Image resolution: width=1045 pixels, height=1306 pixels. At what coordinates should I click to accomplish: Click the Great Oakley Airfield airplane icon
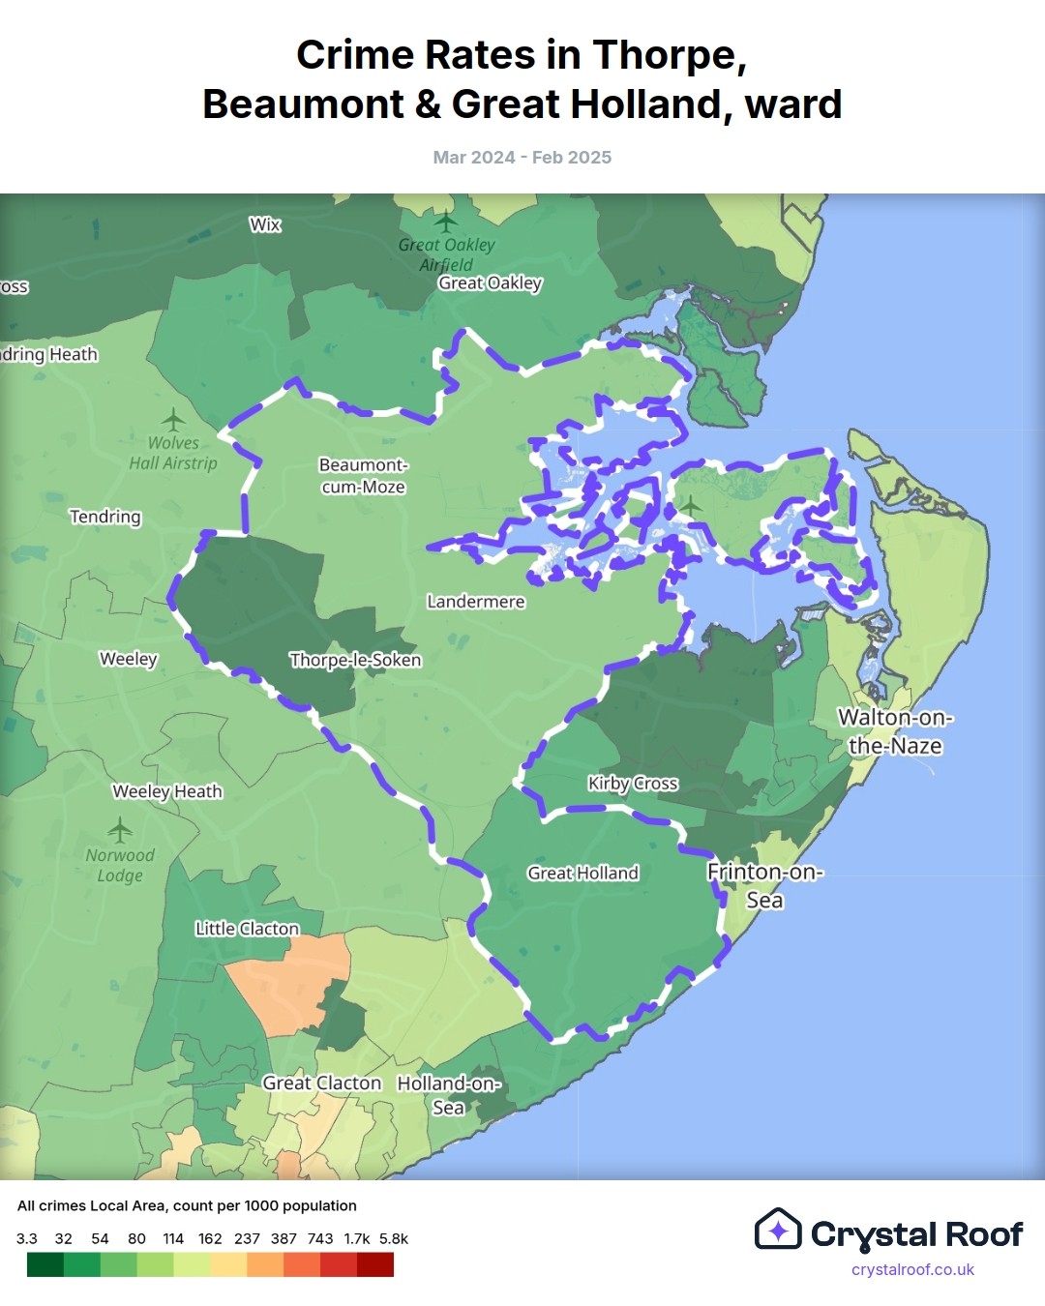tap(446, 222)
